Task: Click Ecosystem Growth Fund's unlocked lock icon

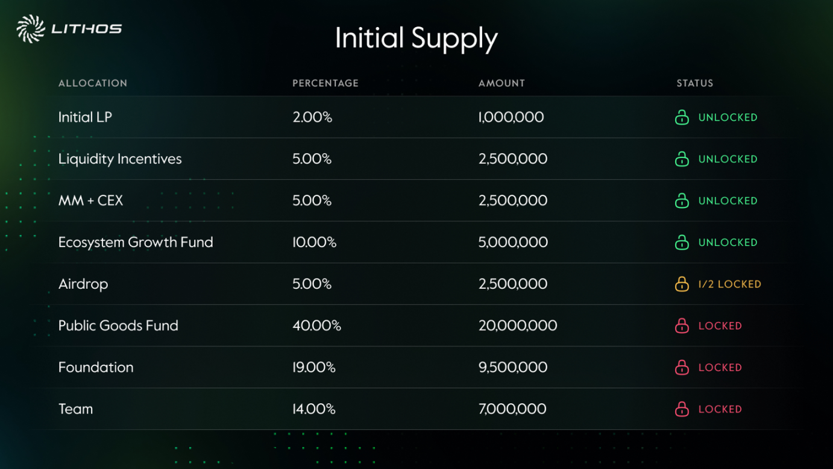Action: click(x=682, y=242)
